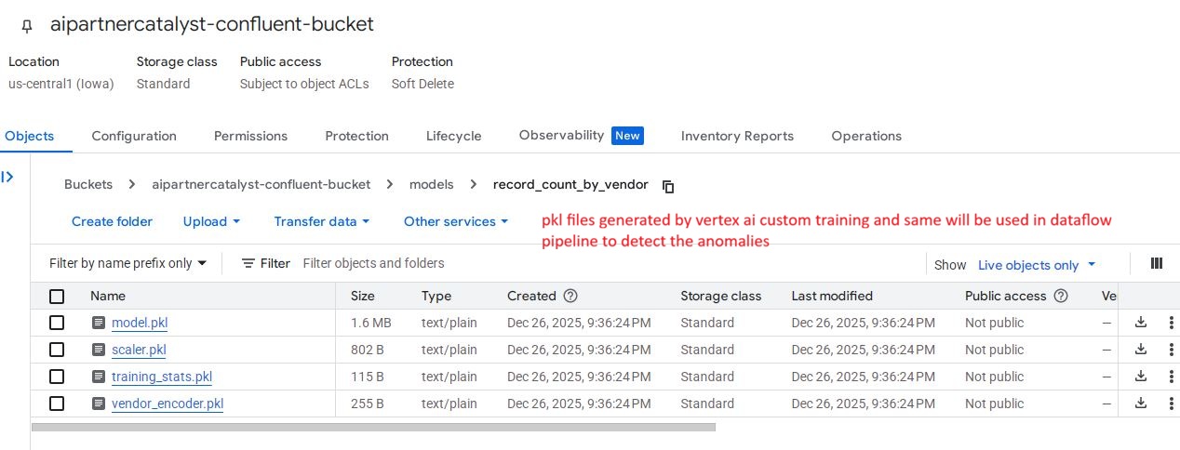Image resolution: width=1180 pixels, height=450 pixels.
Task: Expand the Other services menu
Action: [455, 221]
